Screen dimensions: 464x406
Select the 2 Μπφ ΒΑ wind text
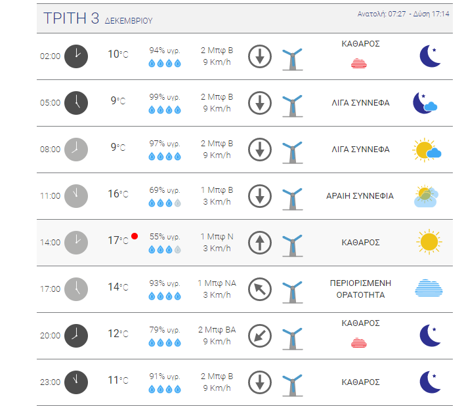[x=217, y=330]
